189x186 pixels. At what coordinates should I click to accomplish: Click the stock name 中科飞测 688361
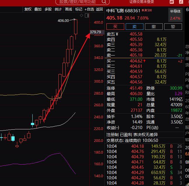123,11
